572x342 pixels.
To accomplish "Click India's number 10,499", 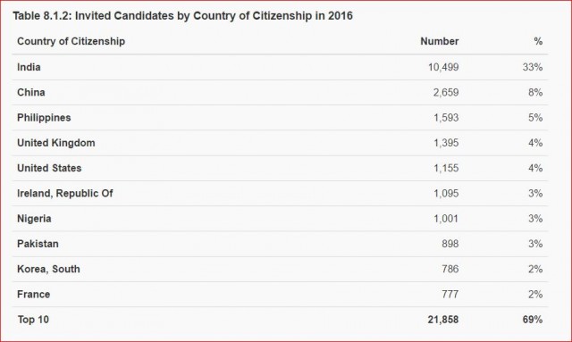I will click(443, 67).
